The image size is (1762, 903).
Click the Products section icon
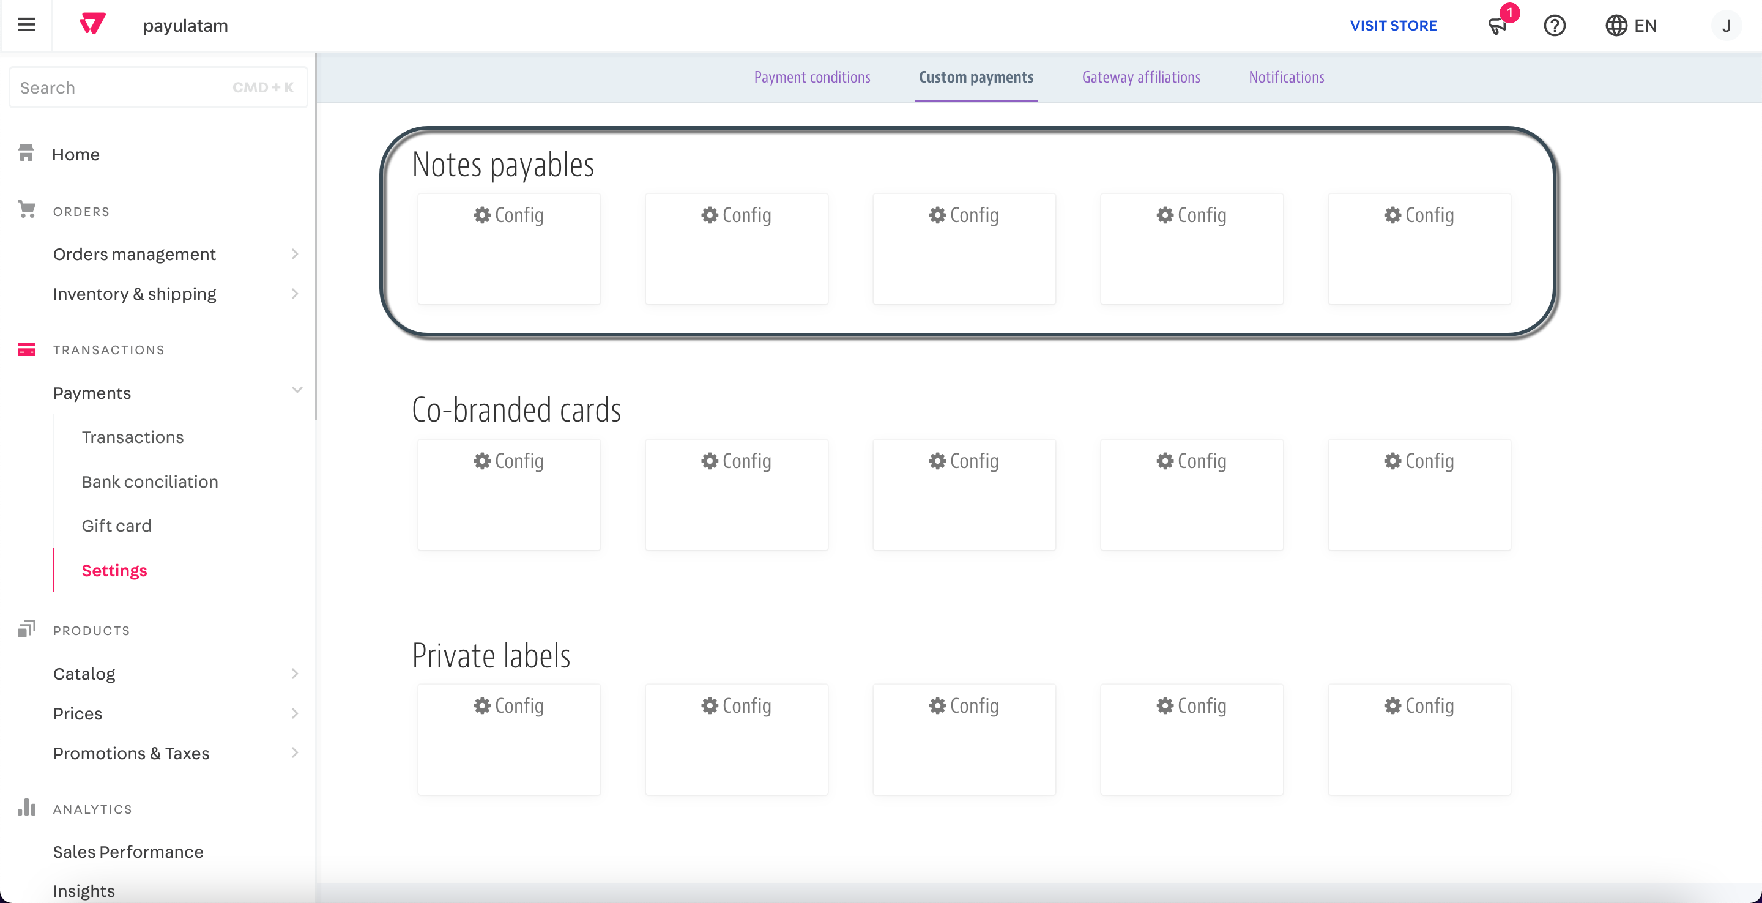point(26,629)
